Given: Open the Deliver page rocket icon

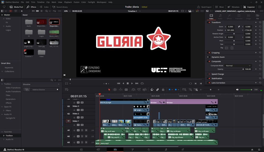Looking at the screenshot, I should [x=183, y=149].
